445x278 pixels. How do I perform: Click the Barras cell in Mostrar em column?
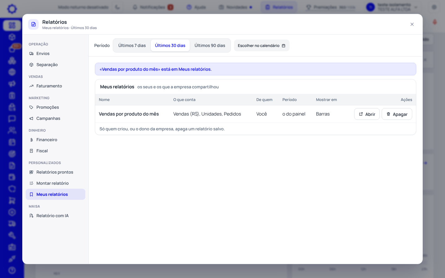click(323, 114)
